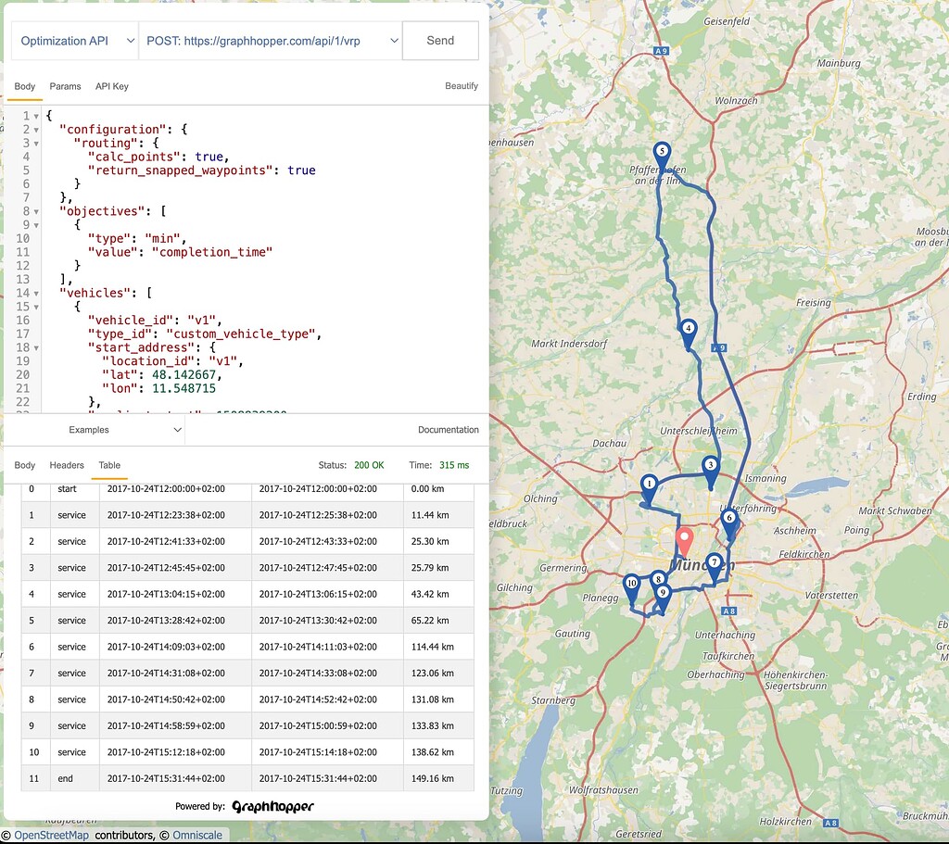
Task: Select waypoint marker 7 east of München
Action: [714, 561]
